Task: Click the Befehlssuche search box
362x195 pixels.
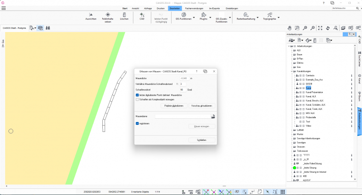Action: 346,8
